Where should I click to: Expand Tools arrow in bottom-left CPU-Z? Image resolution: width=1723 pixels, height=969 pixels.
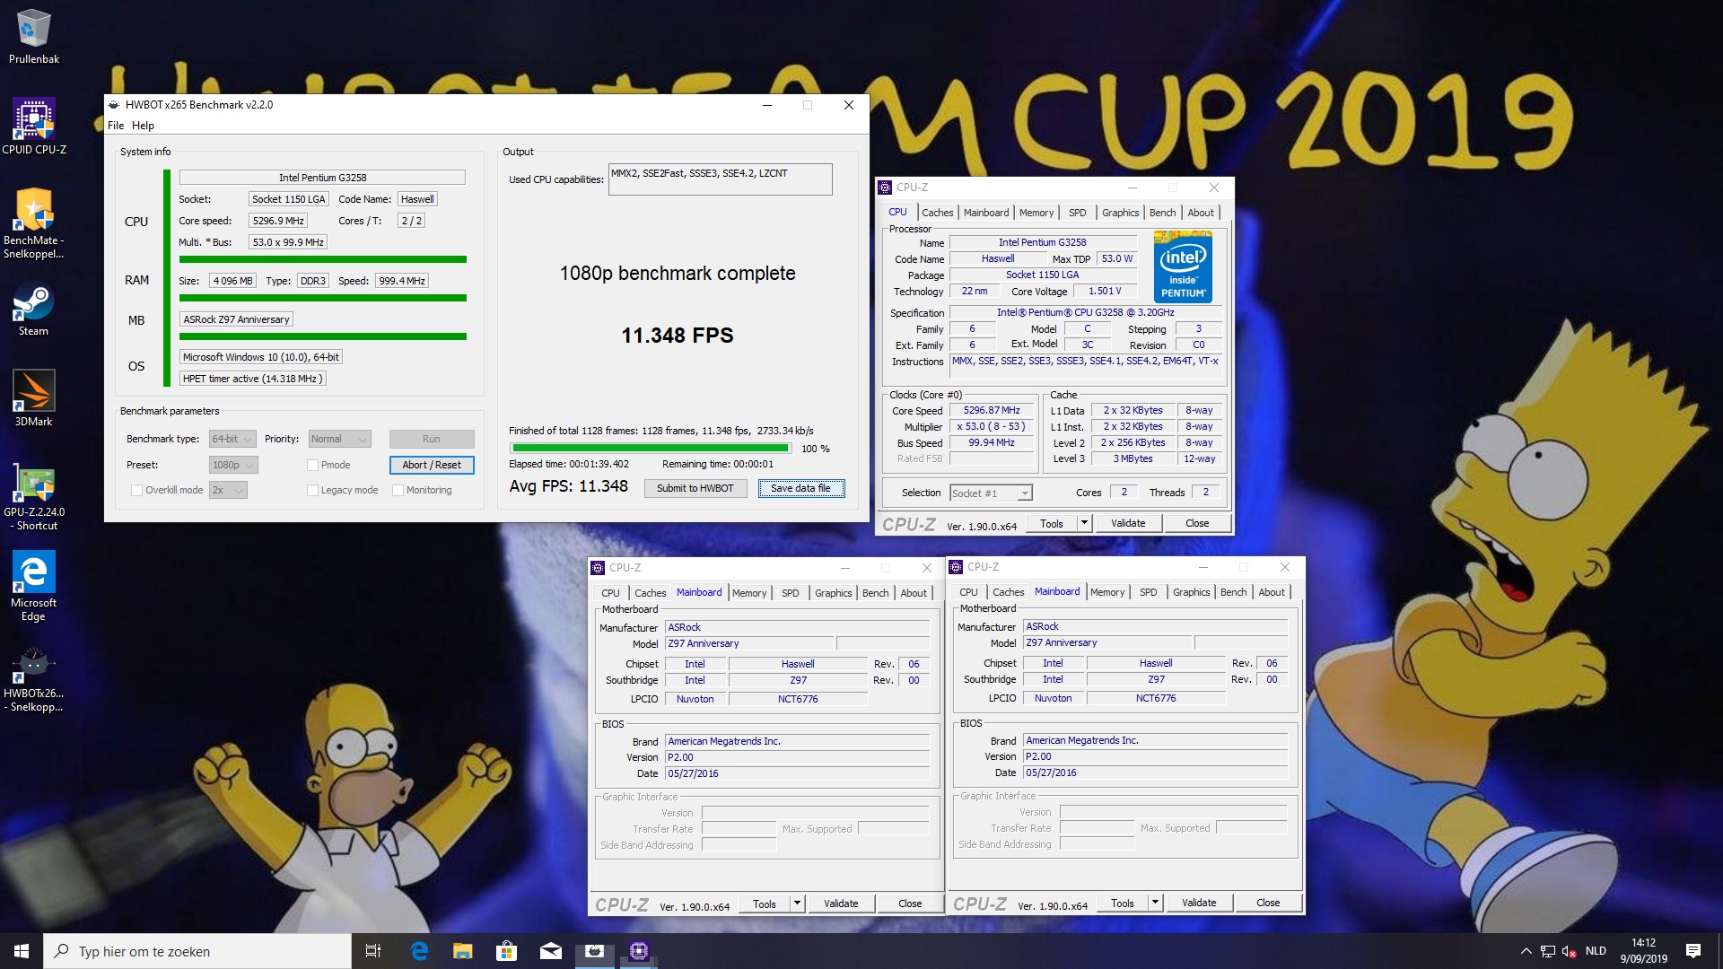797,904
